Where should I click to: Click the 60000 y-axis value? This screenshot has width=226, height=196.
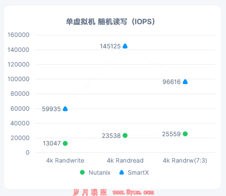tap(20, 109)
